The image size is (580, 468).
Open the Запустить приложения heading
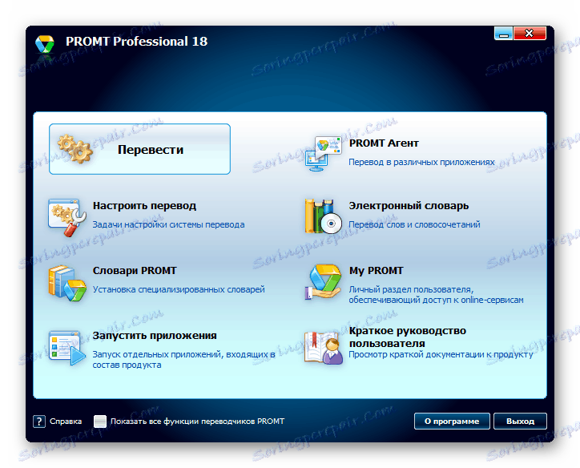[155, 336]
